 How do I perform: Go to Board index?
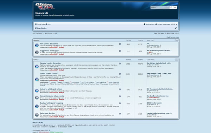(41, 28)
